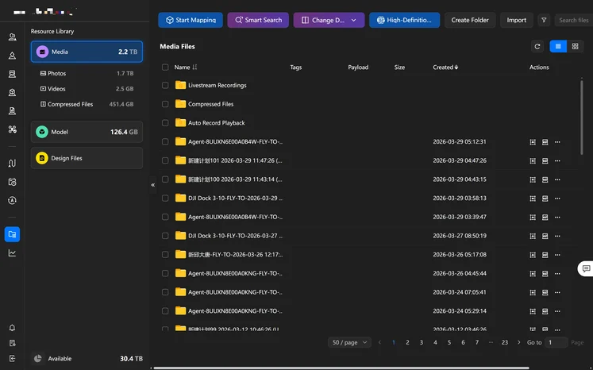The image size is (593, 370).
Task: Open the filter funnel icon
Action: [544, 20]
